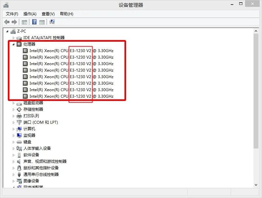Open the 操作(A) menu
Viewport: 262px width, 198px height.
[30, 14]
